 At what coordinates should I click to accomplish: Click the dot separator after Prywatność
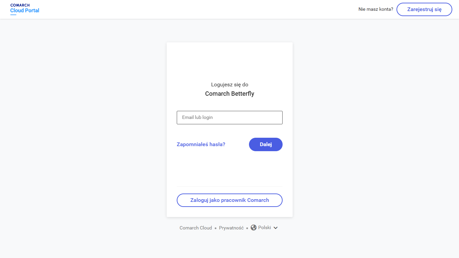tap(247, 228)
